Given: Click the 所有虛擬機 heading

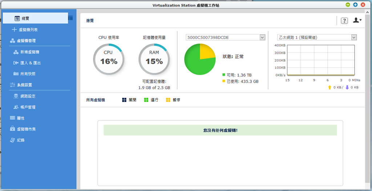Looking at the screenshot, I should [x=96, y=100].
